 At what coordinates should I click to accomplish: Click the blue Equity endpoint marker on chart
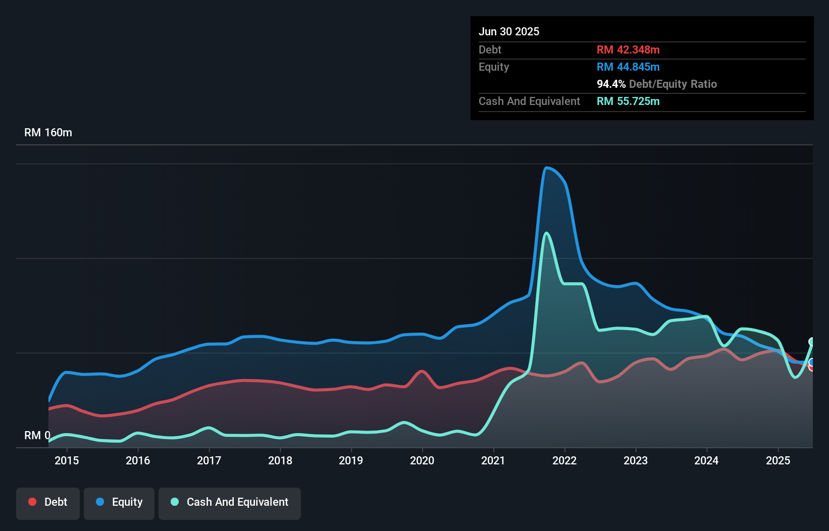point(812,362)
